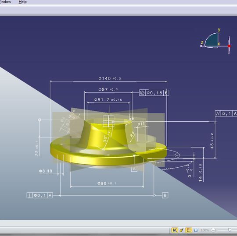Click the highlighted arrow icon in status bar
Screen dimensions: 237x236
click(x=175, y=230)
